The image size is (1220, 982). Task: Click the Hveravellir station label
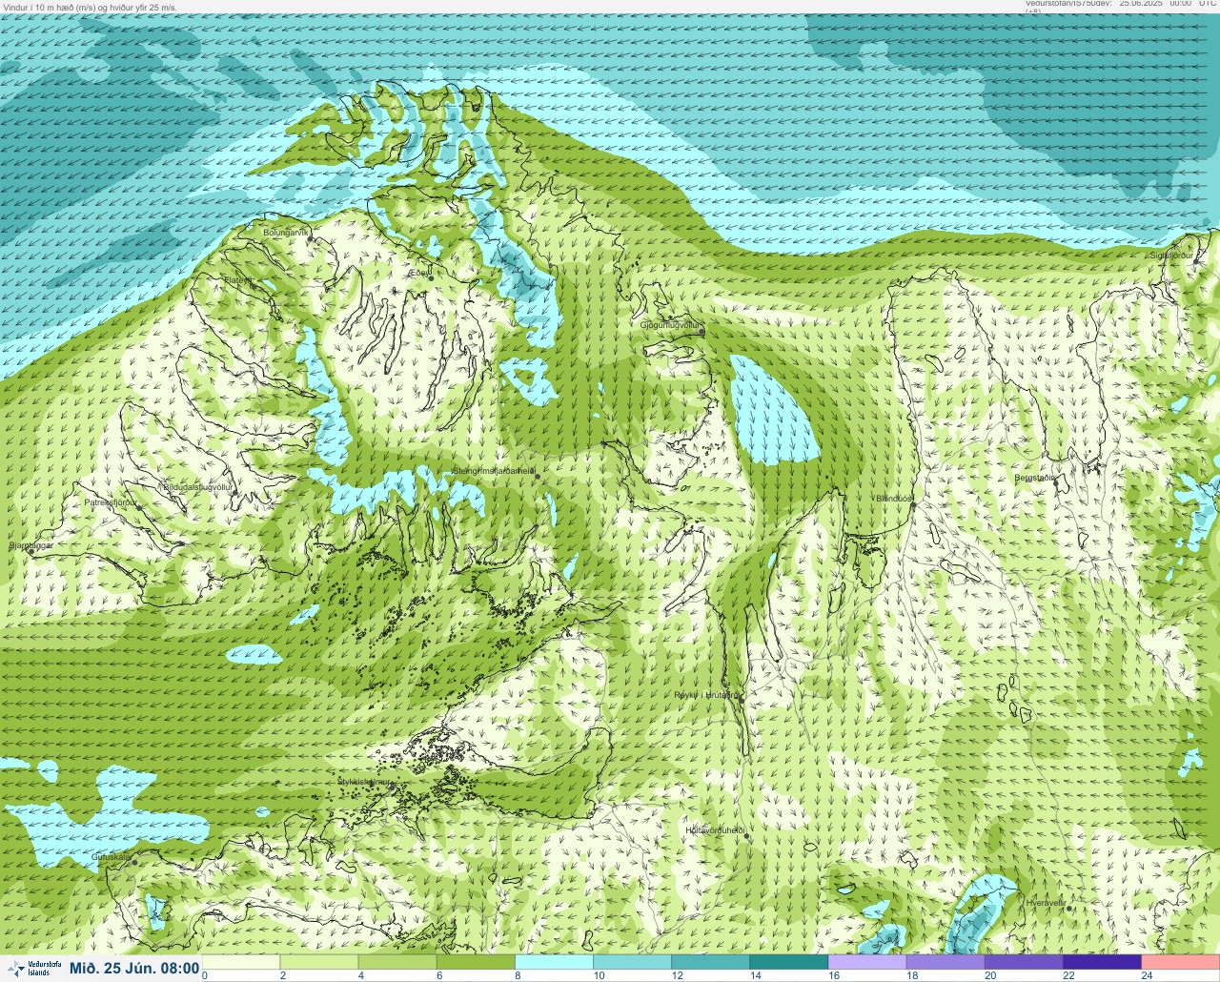point(1046,902)
